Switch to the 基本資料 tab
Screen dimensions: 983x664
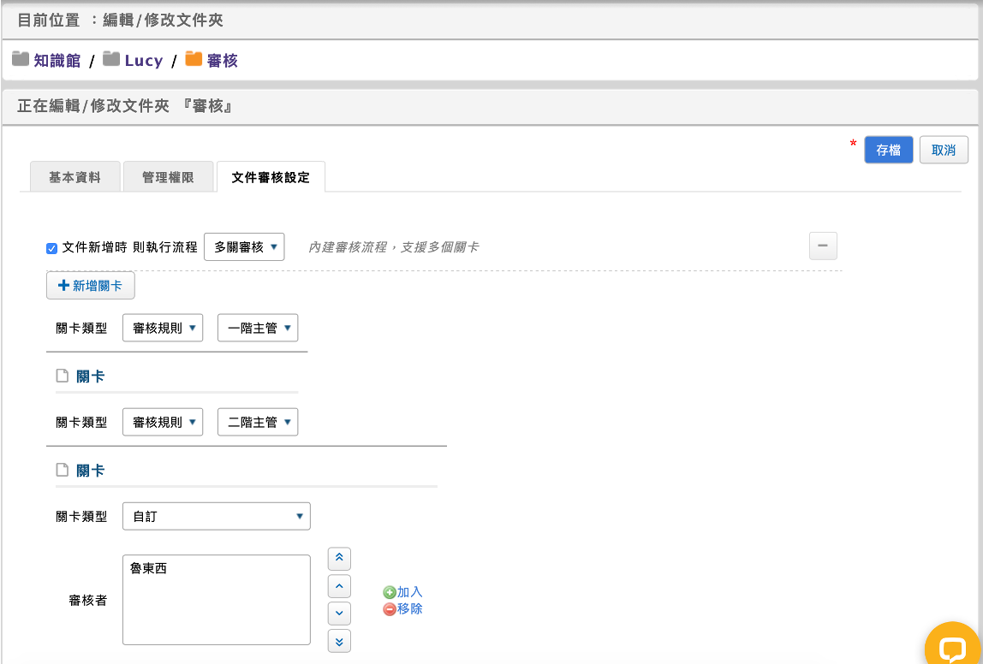[74, 177]
